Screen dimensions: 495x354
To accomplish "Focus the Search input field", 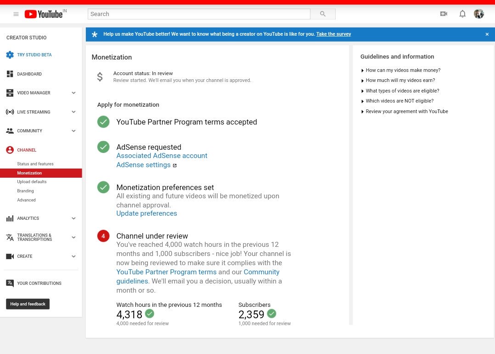I will pos(199,14).
